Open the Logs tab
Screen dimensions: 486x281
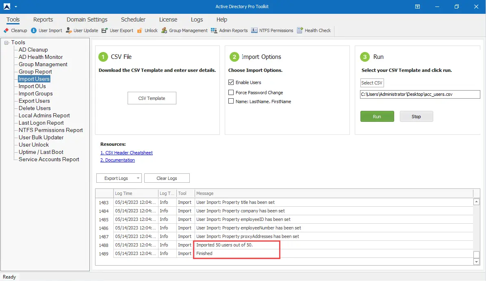click(197, 19)
